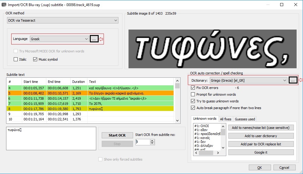Open the Greek language dropdown
Screen dimensions: 303x174
pyautogui.click(x=59, y=39)
